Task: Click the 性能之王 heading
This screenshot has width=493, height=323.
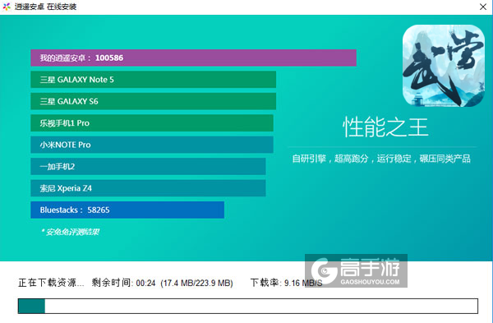Action: pyautogui.click(x=385, y=127)
